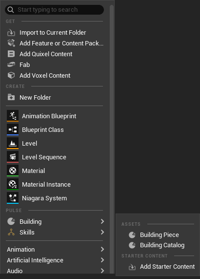200x279 pixels.
Task: Click the Import to Current Folder icon
Action: (x=11, y=33)
